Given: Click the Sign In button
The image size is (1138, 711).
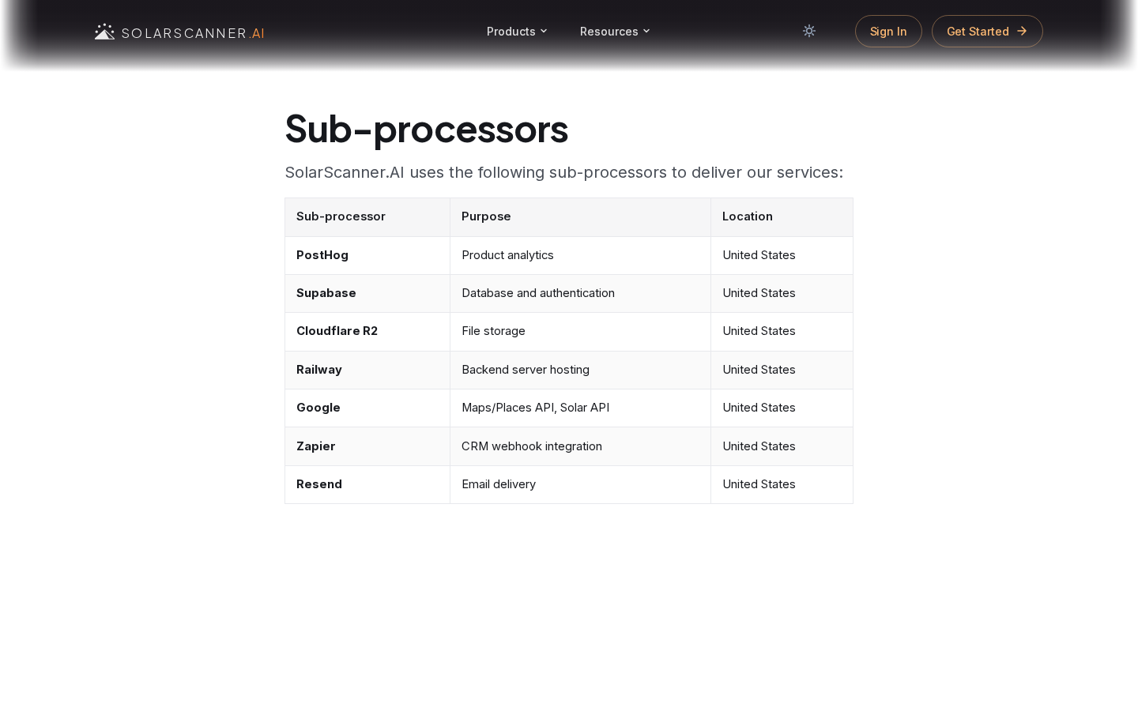Looking at the screenshot, I should tap(888, 32).
